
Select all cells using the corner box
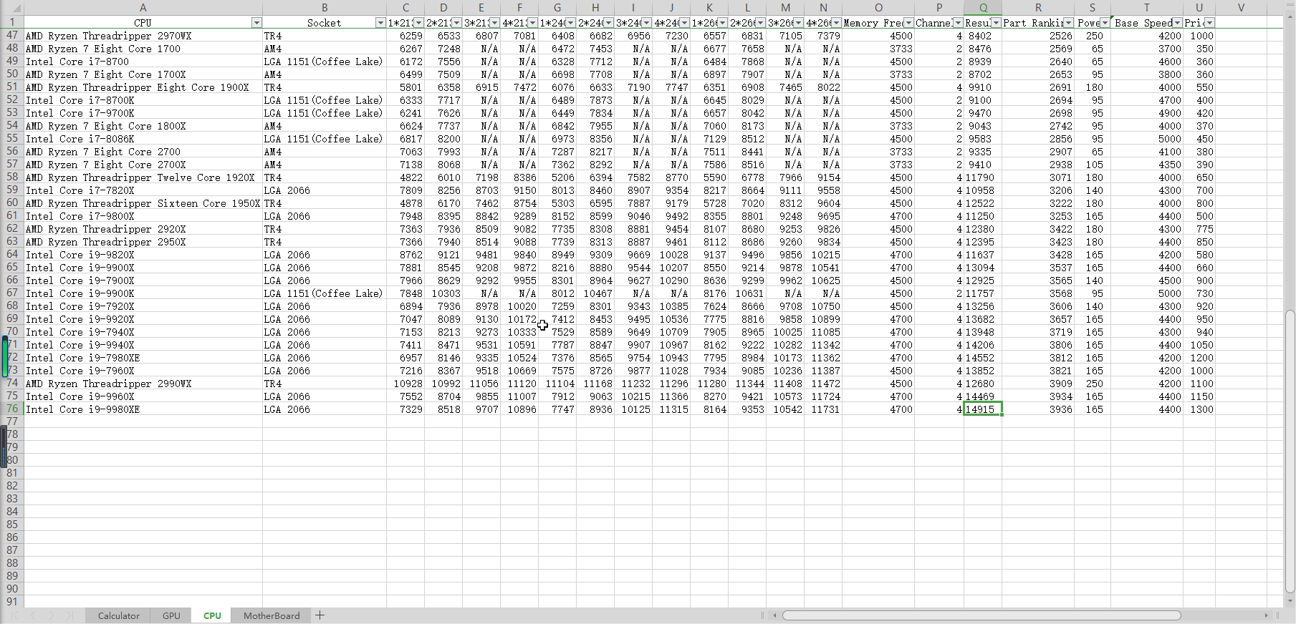[x=11, y=8]
